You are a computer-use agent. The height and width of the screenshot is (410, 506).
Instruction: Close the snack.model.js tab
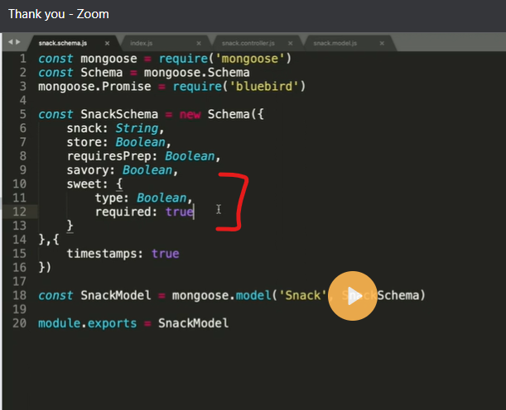point(383,42)
